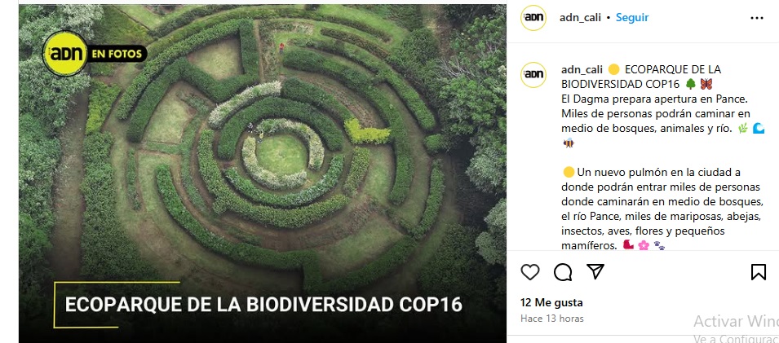Image resolution: width=779 pixels, height=343 pixels.
Task: Click the caption paragraph about Un nuevo pulmón
Action: coord(663,209)
